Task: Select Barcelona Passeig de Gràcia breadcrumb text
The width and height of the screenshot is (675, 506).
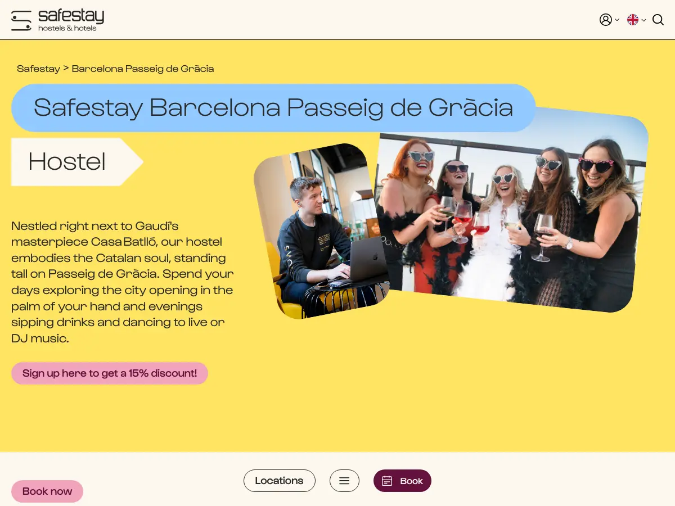Action: (143, 69)
